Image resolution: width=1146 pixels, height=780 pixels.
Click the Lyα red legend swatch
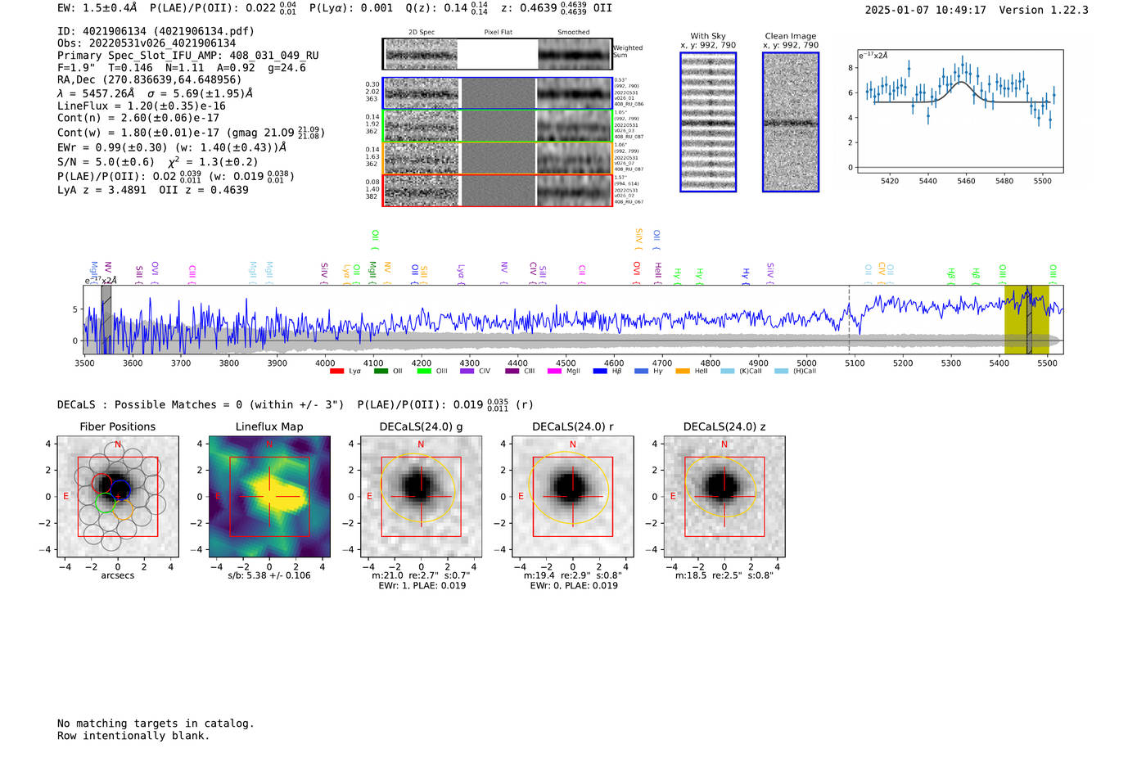336,372
